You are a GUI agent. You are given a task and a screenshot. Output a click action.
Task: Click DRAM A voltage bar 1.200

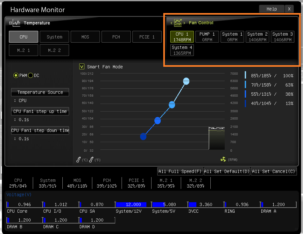pyautogui.click(x=278, y=204)
